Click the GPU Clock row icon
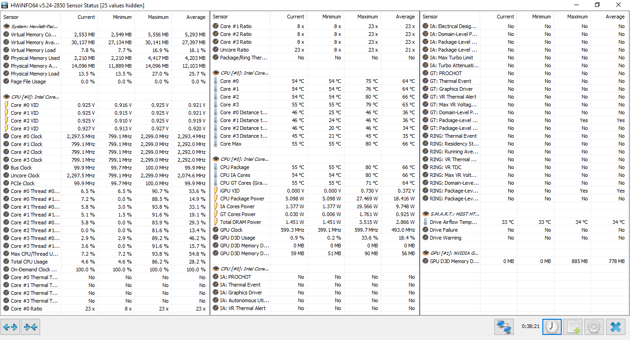The height and width of the screenshot is (340, 630). (216, 230)
